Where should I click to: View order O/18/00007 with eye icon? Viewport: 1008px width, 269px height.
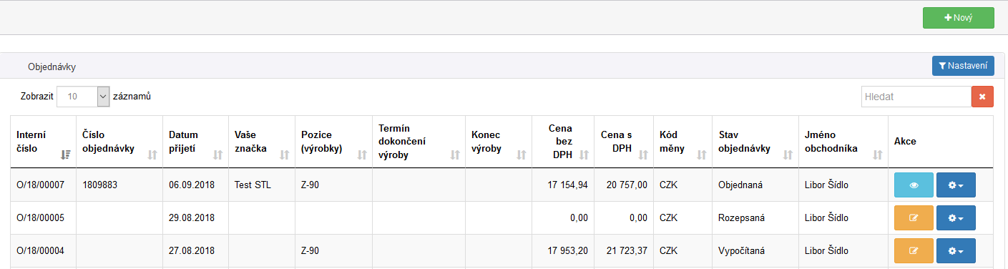(x=914, y=185)
